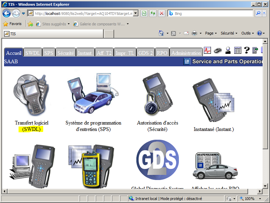Go forward with the browser Forward arrow
Screen dimensions: 270x203
point(16,13)
